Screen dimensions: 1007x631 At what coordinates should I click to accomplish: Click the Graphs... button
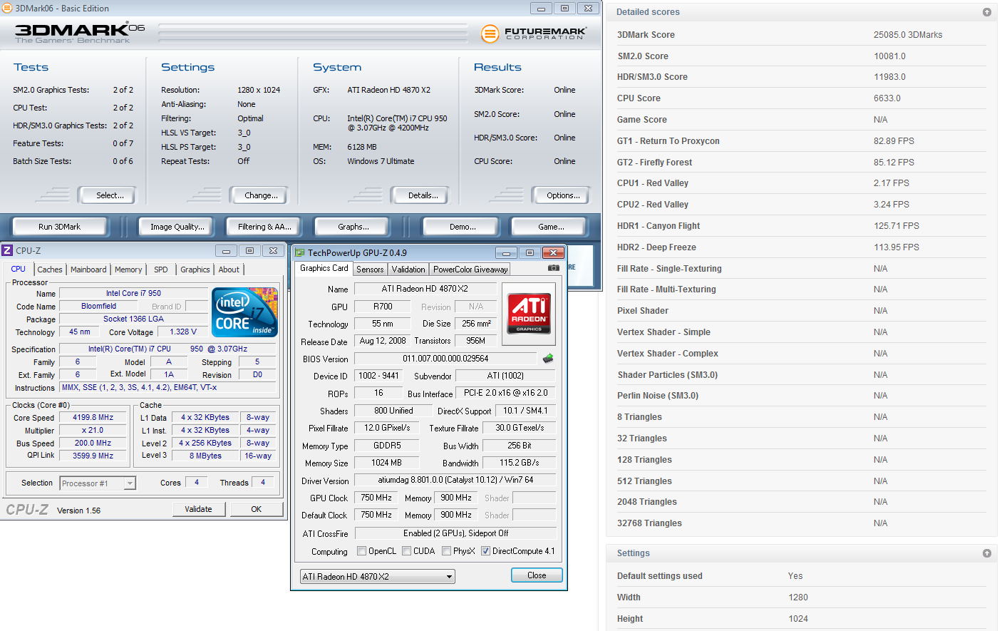tap(353, 227)
